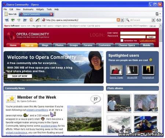Click the Opera logo in the address field
The image size is (165, 138).
(44, 20)
